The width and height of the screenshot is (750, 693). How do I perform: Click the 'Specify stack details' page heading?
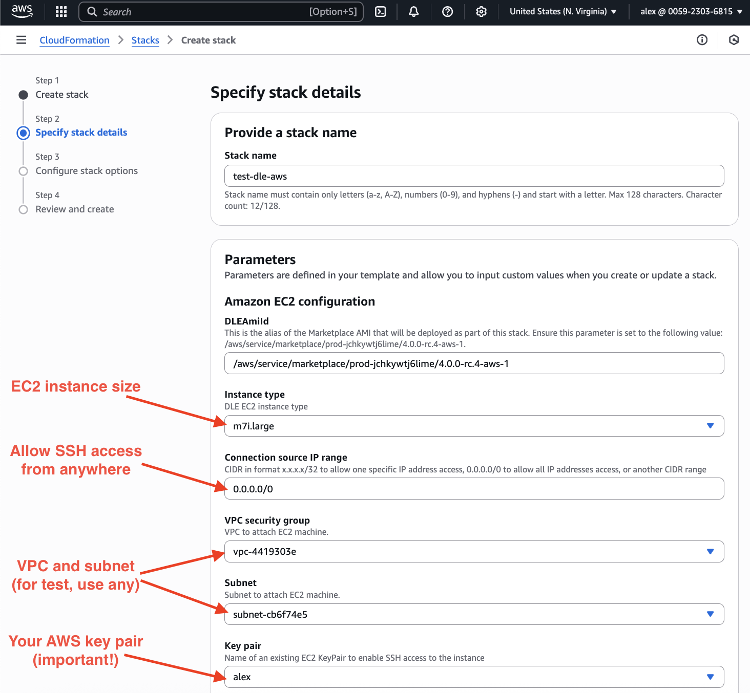pos(286,92)
